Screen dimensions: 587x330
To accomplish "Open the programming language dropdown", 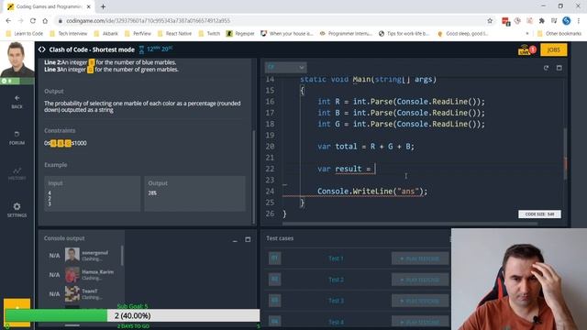I will 285,67.
